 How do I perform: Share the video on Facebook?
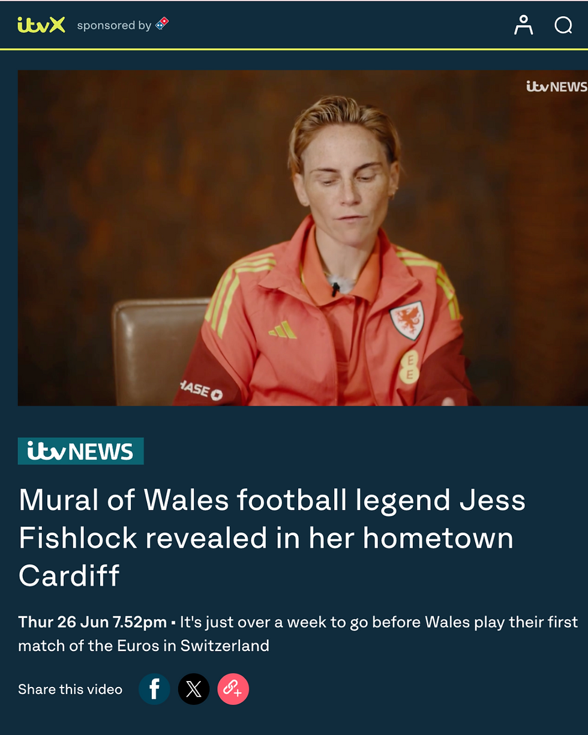(x=154, y=689)
